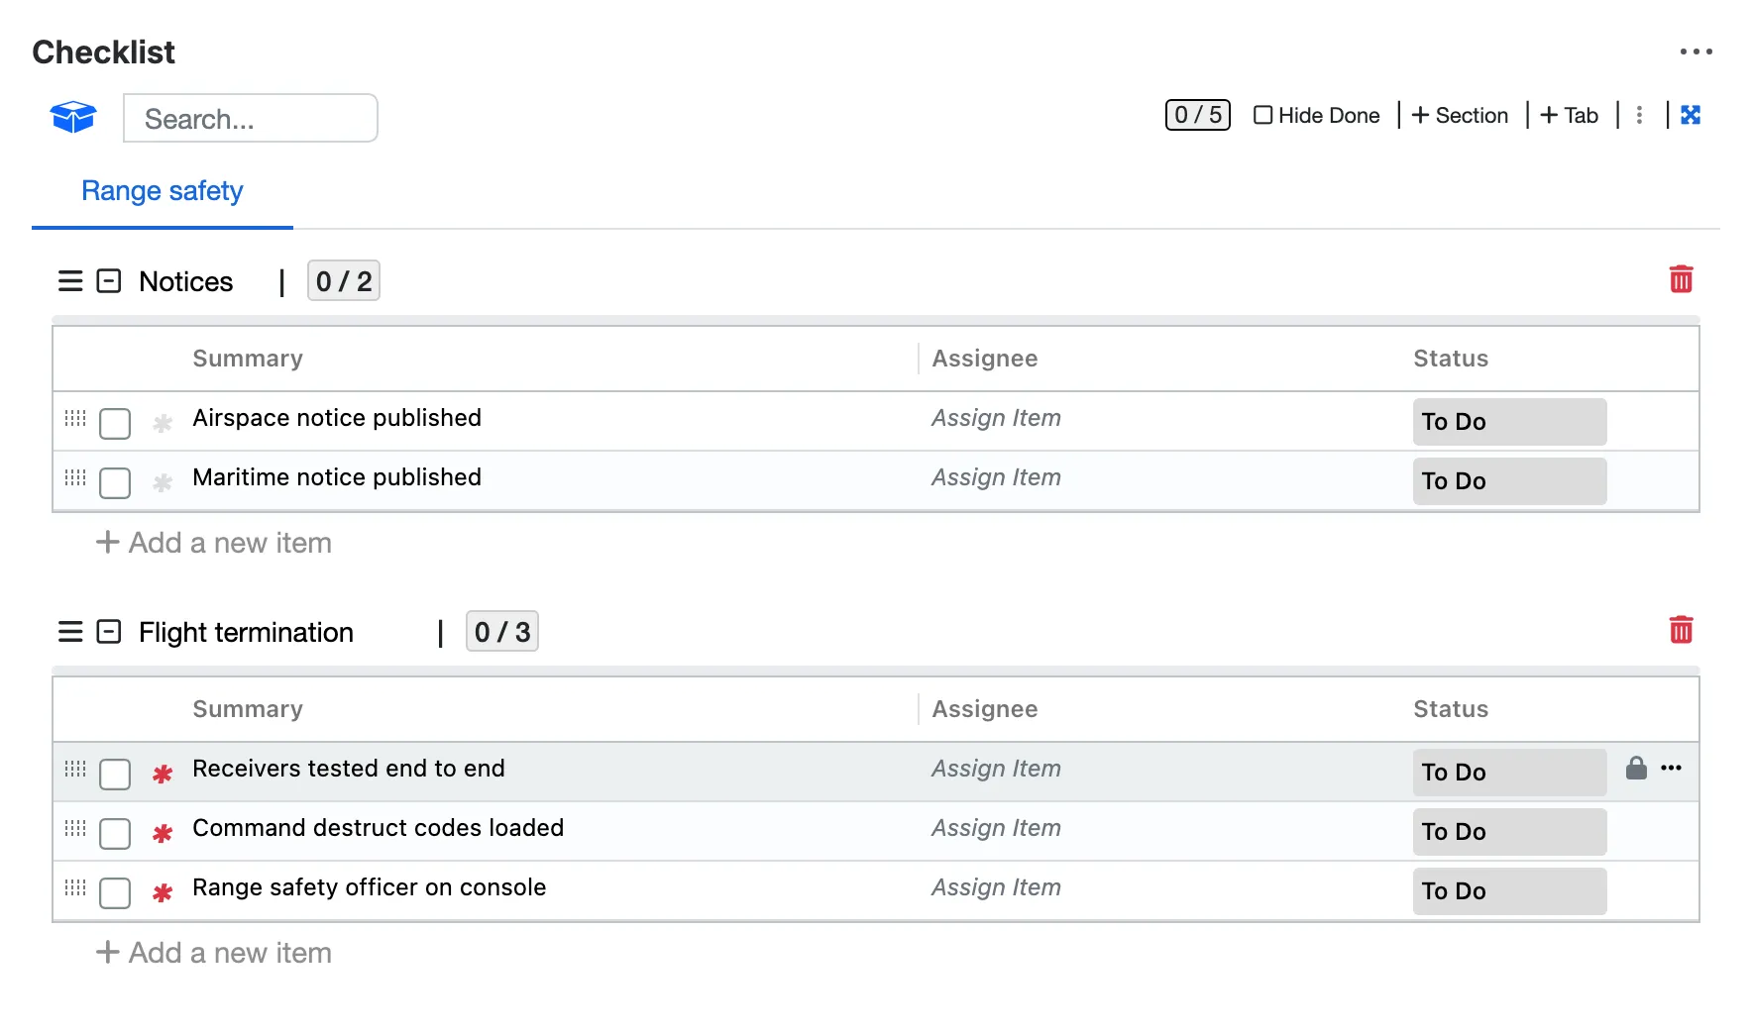Click the overall 0 / 5 progress counter
Viewport: 1752px width, 1036px height.
click(x=1197, y=115)
